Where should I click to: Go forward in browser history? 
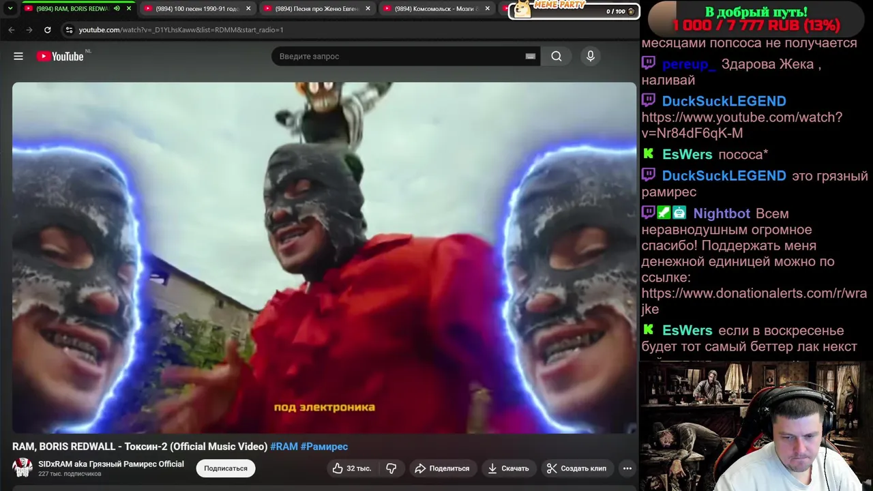[x=29, y=30]
